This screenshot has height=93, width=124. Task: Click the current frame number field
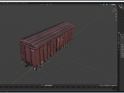click(102, 85)
